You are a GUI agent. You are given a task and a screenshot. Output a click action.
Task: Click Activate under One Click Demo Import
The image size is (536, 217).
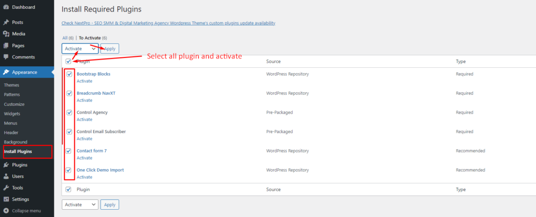pos(84,177)
